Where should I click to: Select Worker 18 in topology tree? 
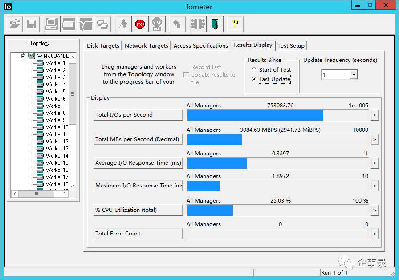[x=57, y=184]
